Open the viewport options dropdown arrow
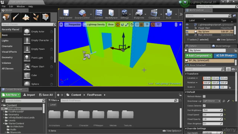Screen dimensions: 238x134 click(61, 25)
